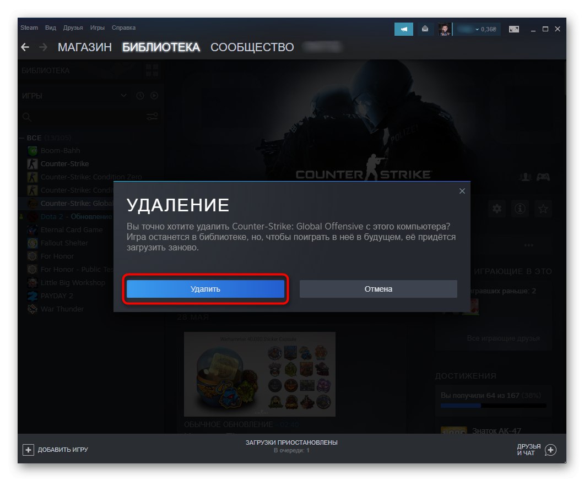Screen dimensions: 584x481
Task: Open the СООБЩЕСТВО tab
Action: [x=252, y=47]
